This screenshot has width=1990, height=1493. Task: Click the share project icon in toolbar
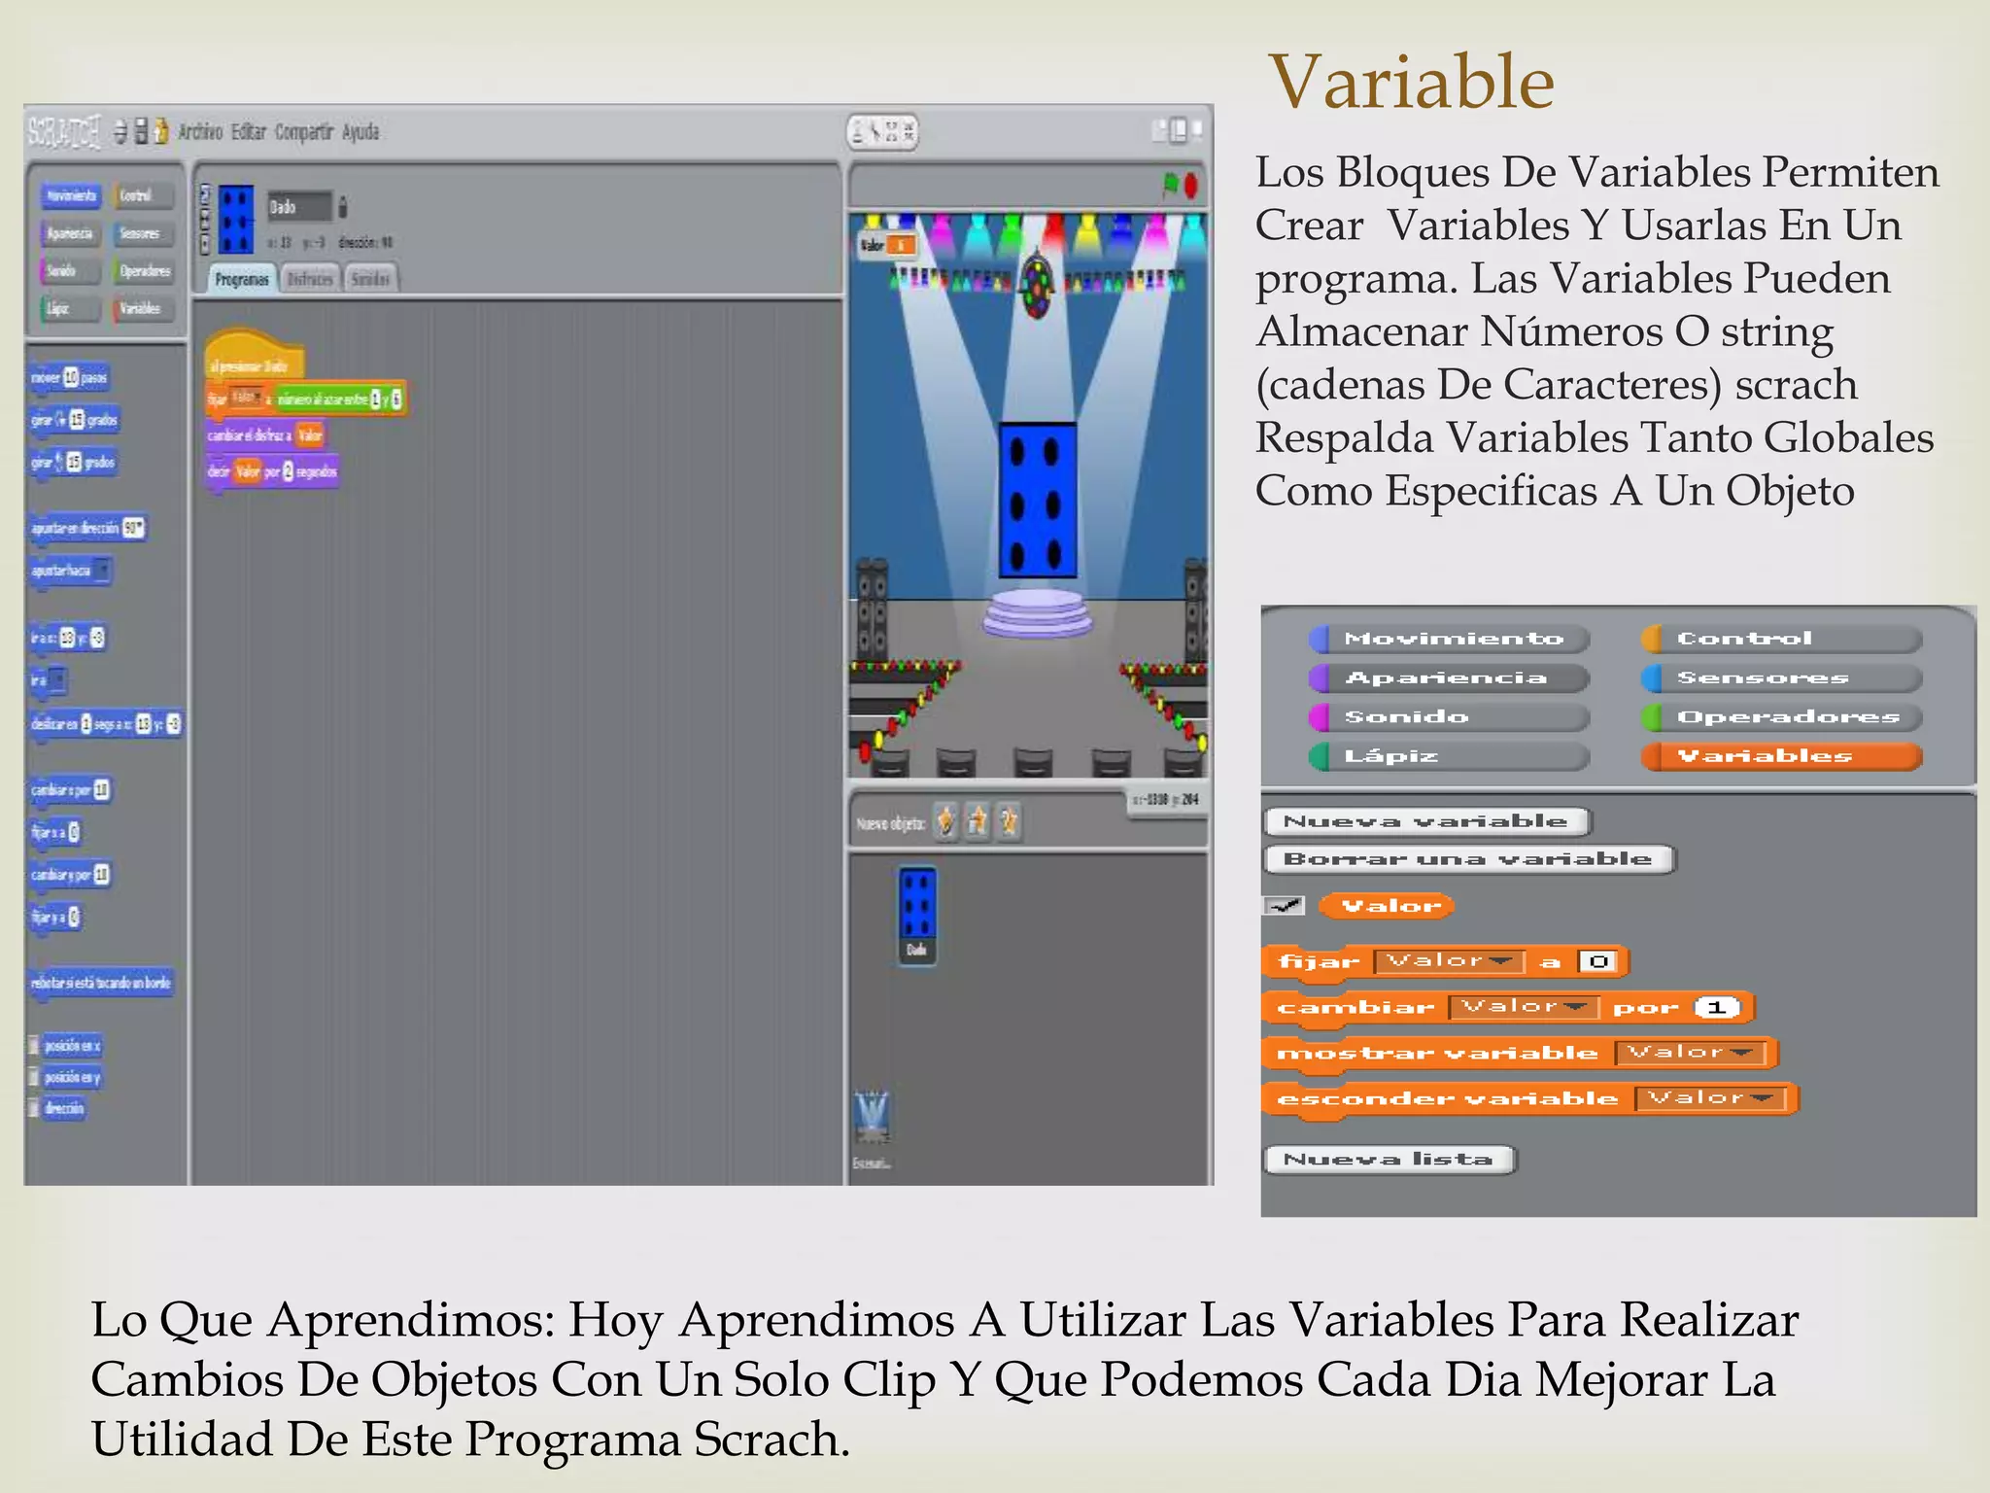161,131
